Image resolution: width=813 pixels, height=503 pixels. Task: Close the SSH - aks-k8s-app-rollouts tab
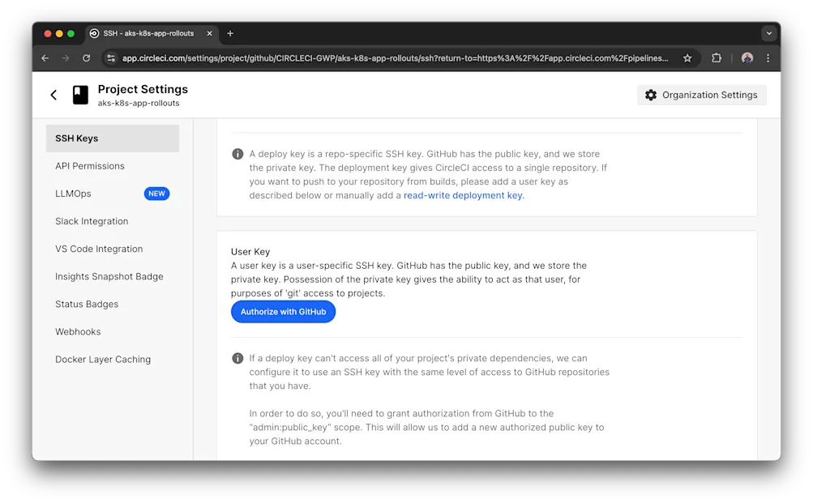(209, 33)
